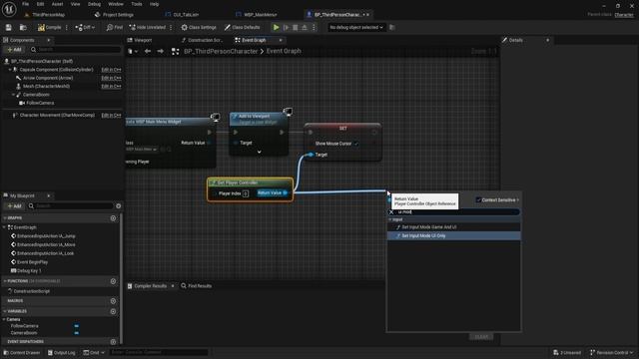This screenshot has height=359, width=639.
Task: Toggle Show Mouse Cursor checkbox on SET node
Action: [356, 144]
